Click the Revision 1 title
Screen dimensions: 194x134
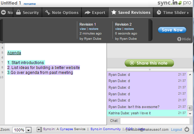(x=88, y=24)
